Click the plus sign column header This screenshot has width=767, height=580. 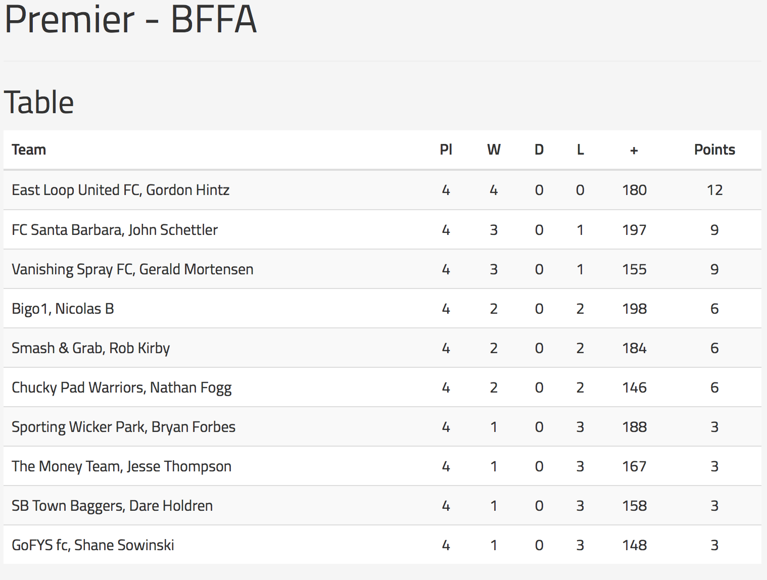[634, 150]
